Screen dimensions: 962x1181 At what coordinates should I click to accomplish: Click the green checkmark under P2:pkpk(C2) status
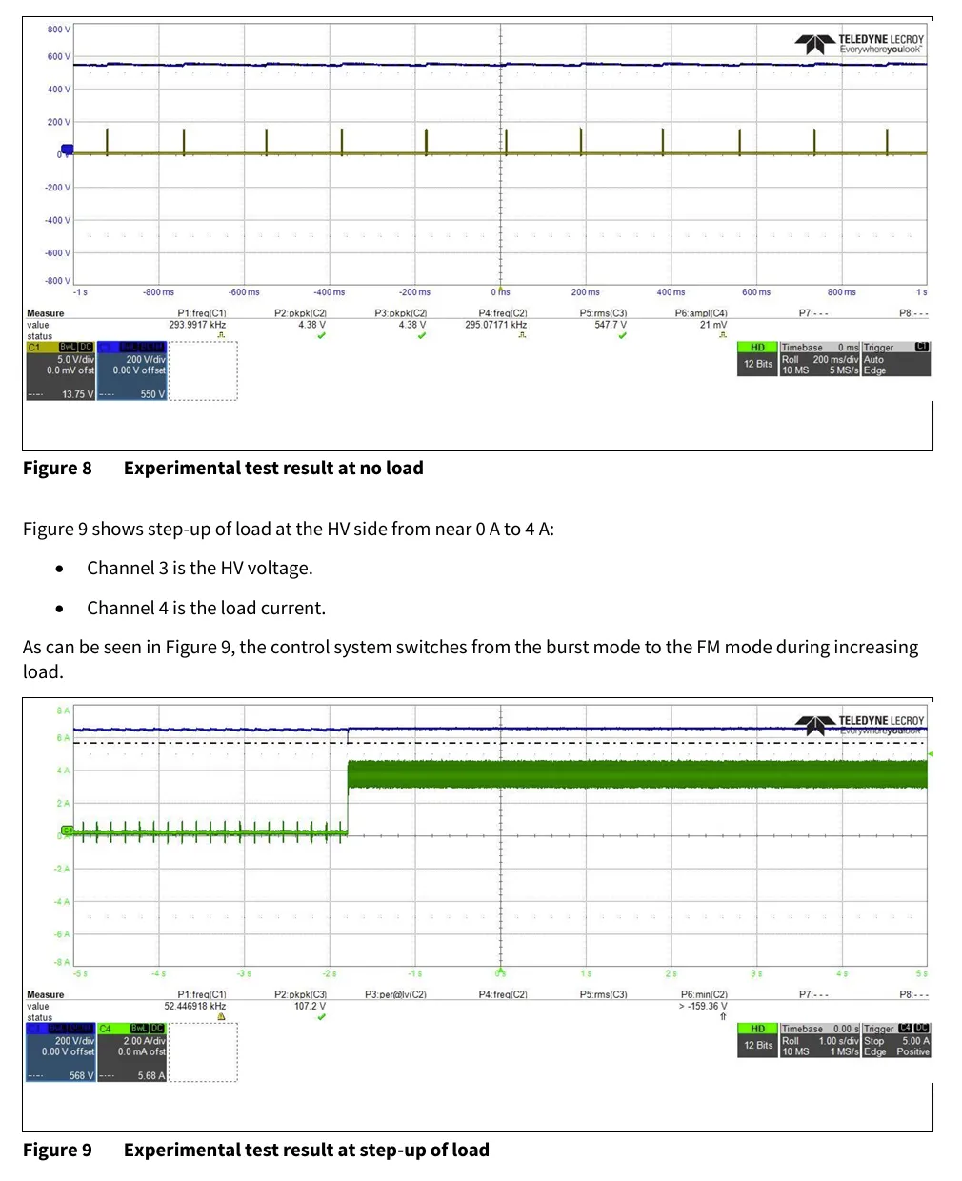click(x=321, y=336)
